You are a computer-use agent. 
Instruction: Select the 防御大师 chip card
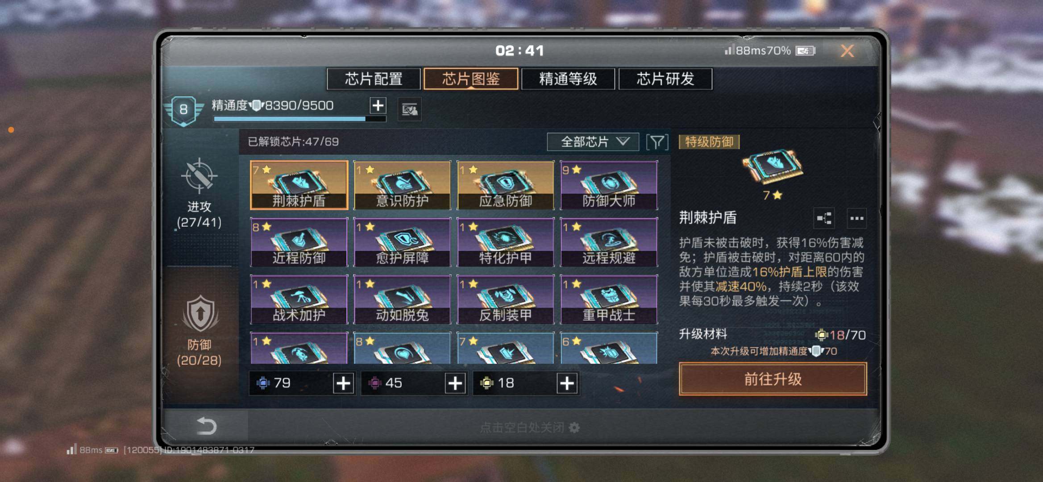(x=609, y=185)
